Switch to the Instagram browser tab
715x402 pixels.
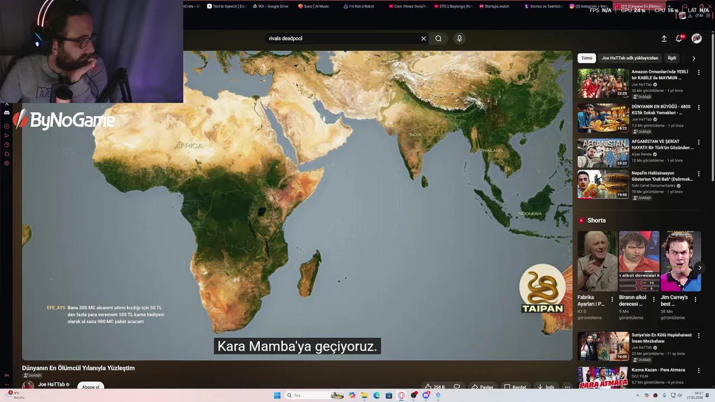point(589,6)
